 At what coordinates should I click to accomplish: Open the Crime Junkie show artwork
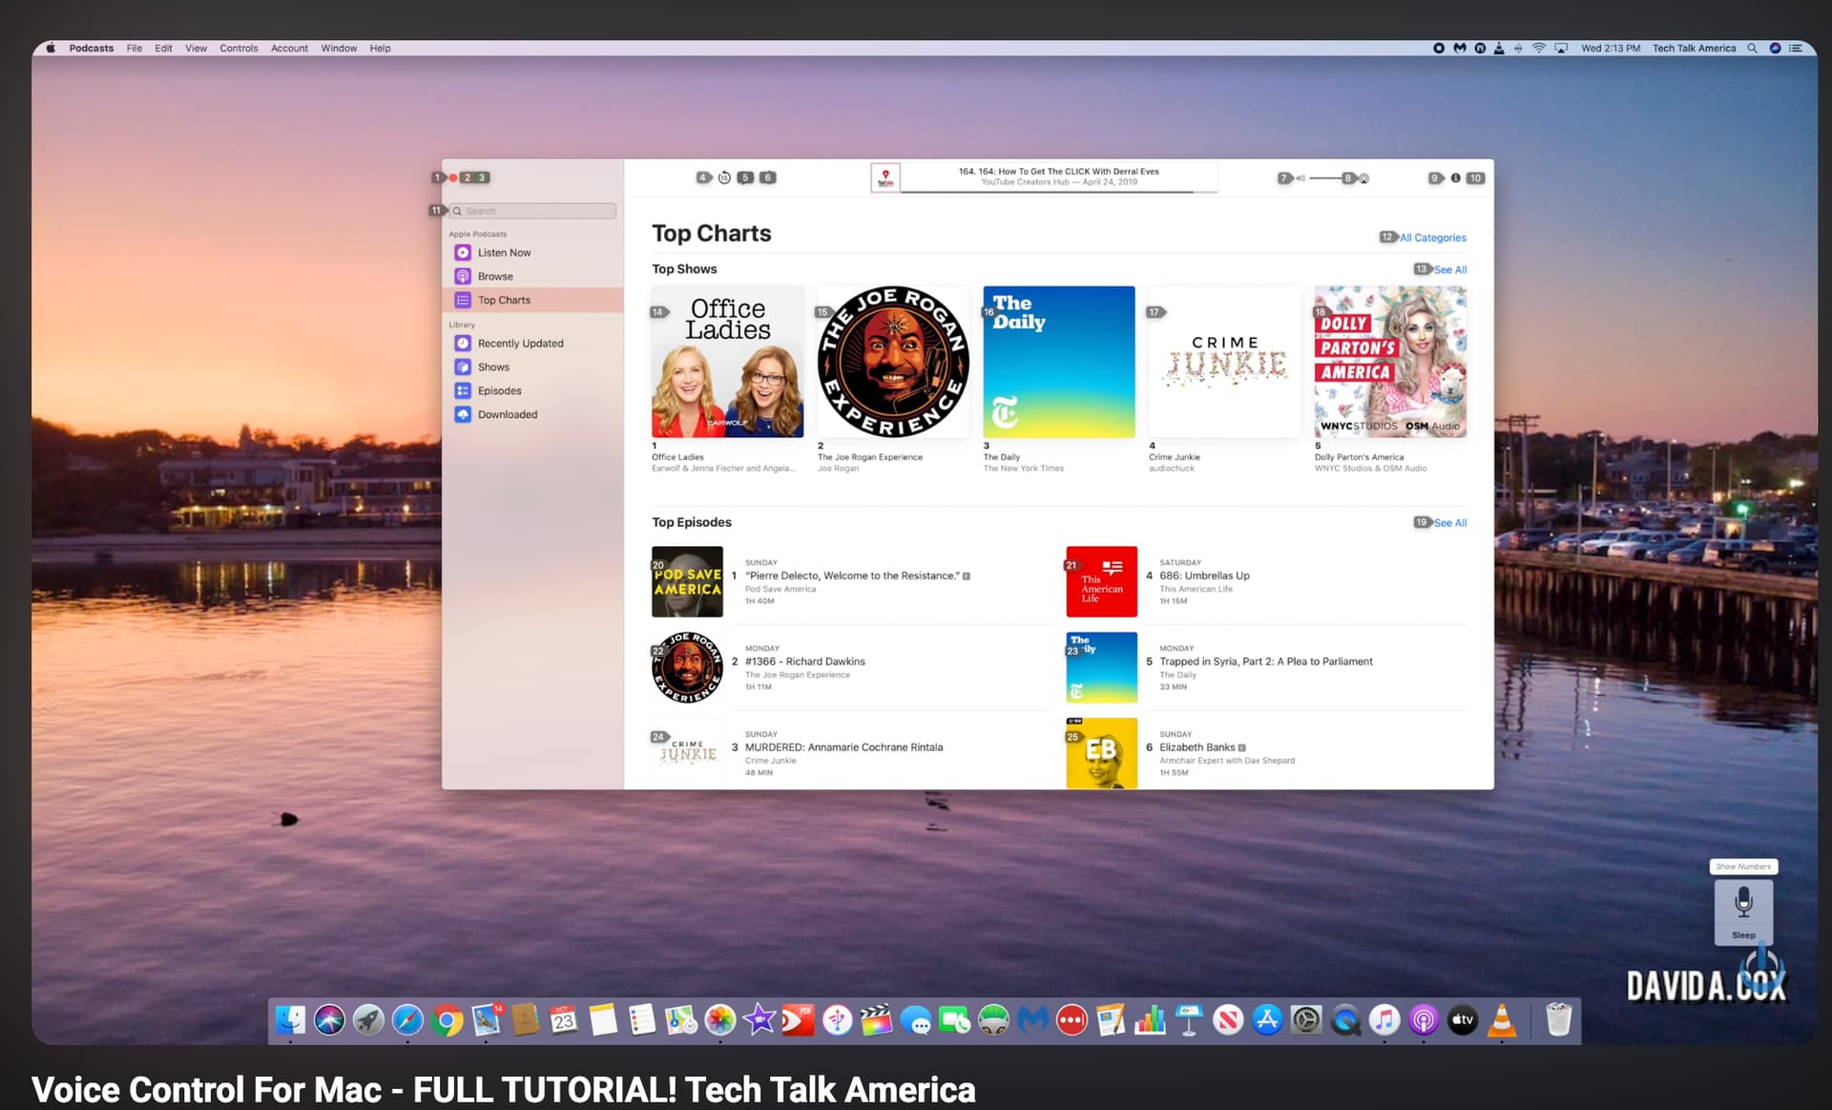click(x=1224, y=362)
